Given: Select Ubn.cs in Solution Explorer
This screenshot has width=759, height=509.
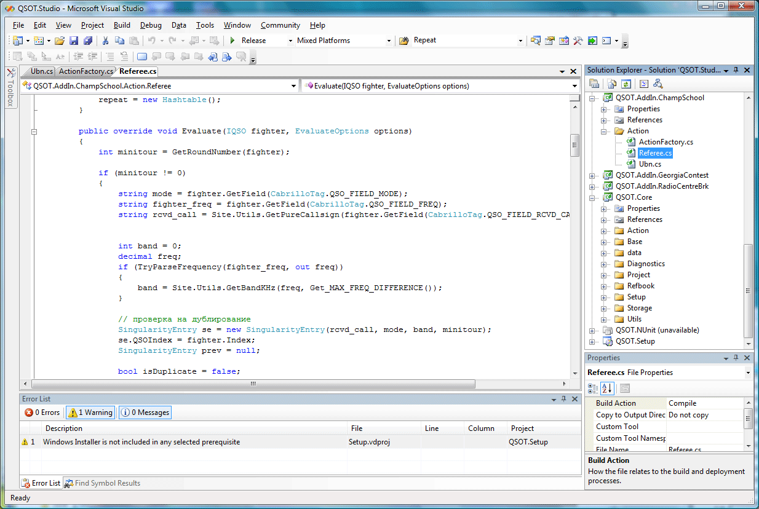Looking at the screenshot, I should click(650, 164).
